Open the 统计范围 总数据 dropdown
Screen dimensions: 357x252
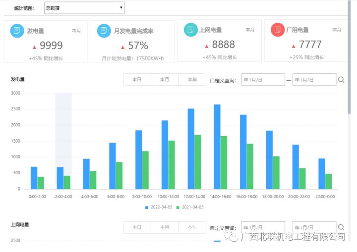[x=84, y=8]
